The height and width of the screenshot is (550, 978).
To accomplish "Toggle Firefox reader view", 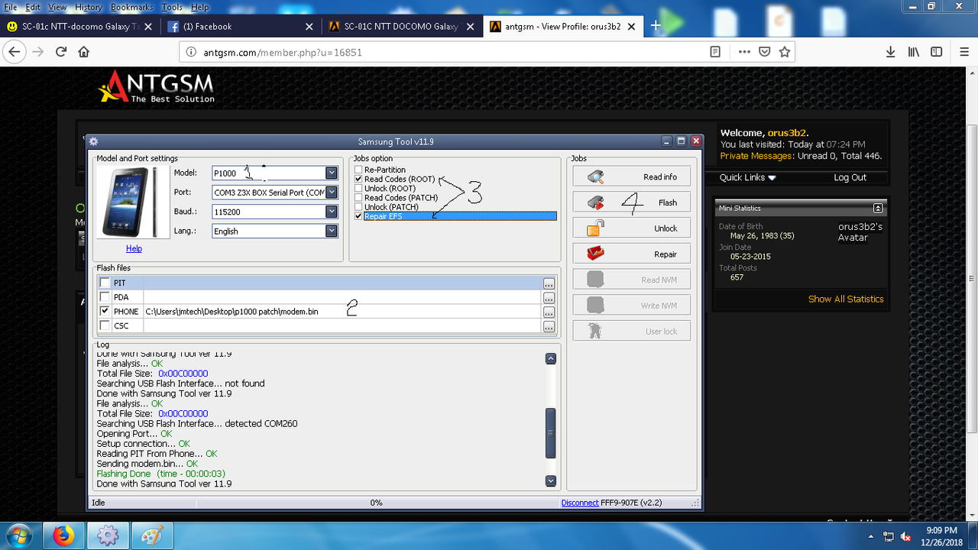I will click(715, 52).
